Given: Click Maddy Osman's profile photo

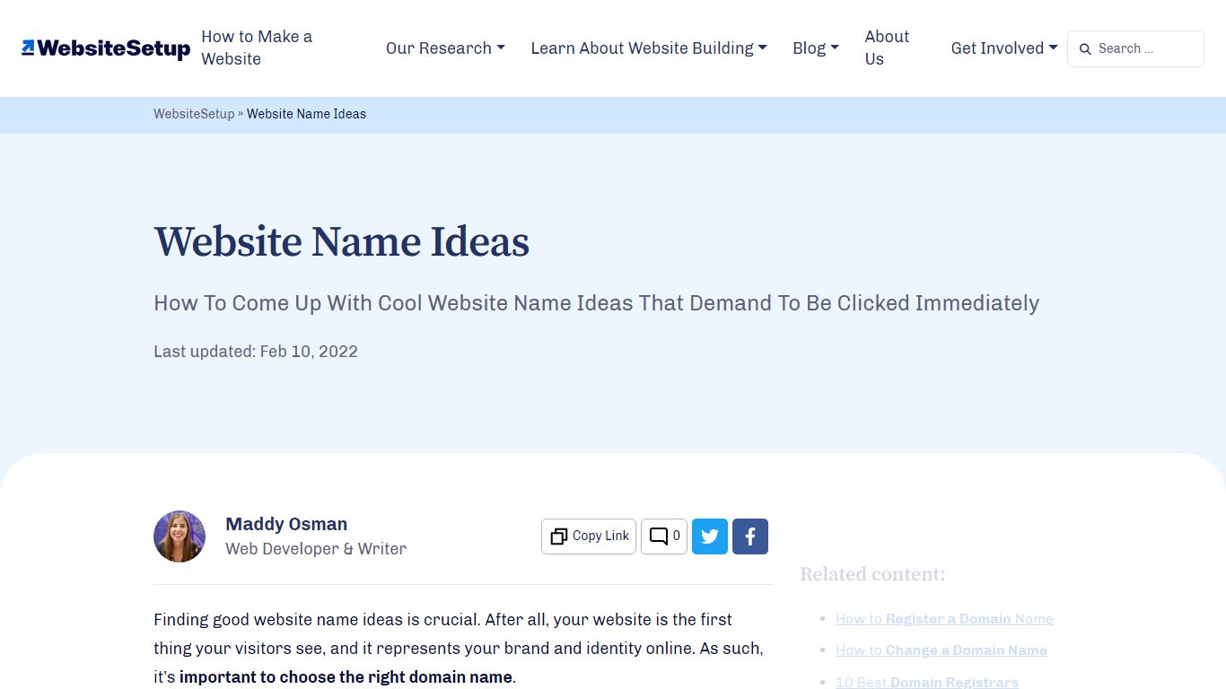Looking at the screenshot, I should point(179,536).
